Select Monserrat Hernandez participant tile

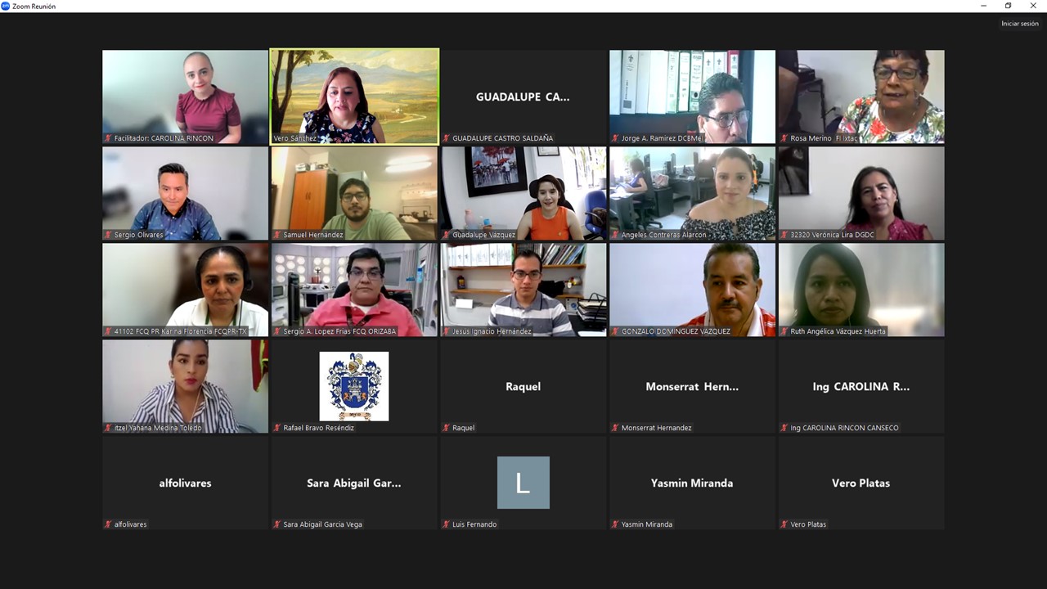(x=693, y=386)
